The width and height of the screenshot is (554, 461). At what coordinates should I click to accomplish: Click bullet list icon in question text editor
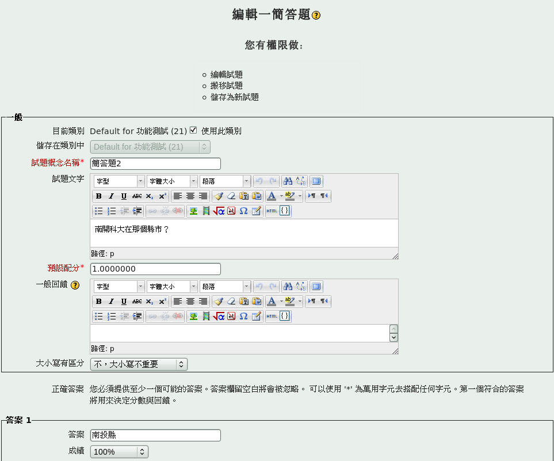[x=98, y=211]
